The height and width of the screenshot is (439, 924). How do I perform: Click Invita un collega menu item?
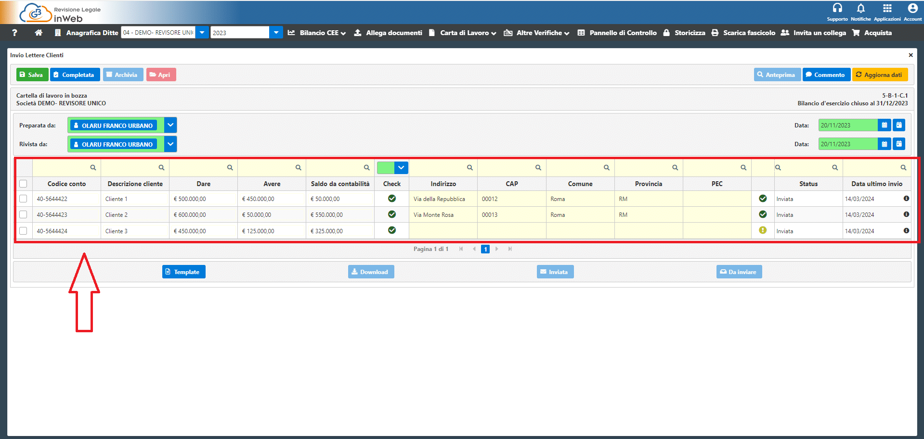coord(814,33)
